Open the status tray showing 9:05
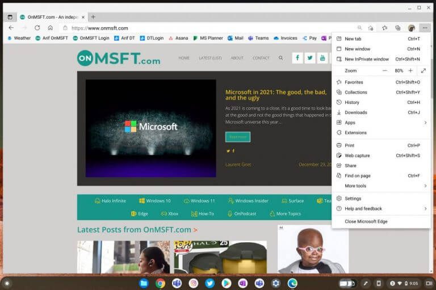The image size is (436, 290). (404, 283)
